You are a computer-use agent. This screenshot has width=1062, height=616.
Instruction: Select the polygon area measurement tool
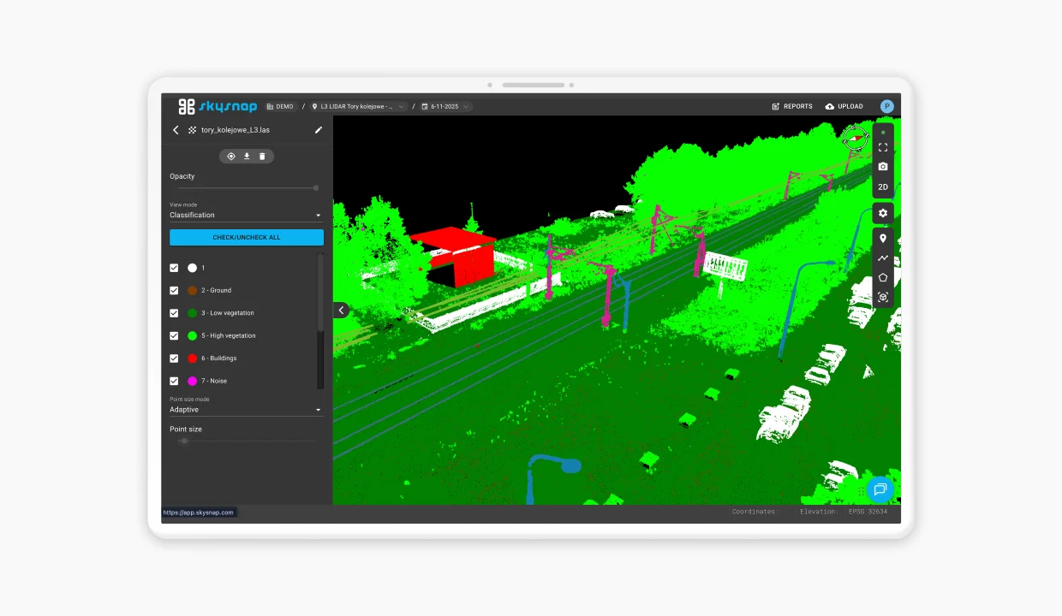click(x=883, y=277)
